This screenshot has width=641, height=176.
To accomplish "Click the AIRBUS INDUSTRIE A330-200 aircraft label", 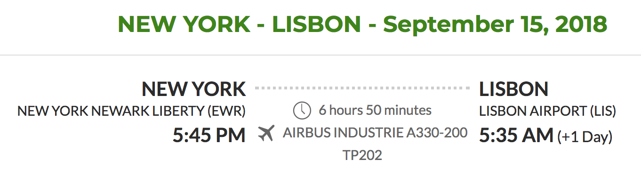I will tap(375, 133).
